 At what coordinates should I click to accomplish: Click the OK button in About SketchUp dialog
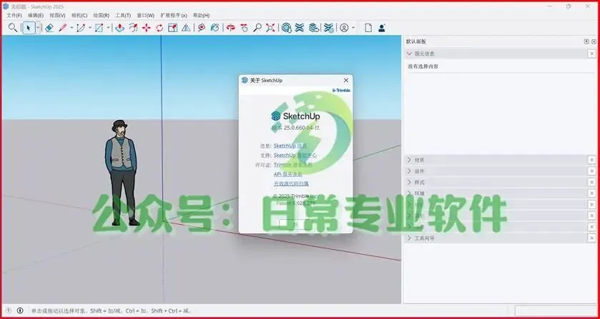point(295,225)
